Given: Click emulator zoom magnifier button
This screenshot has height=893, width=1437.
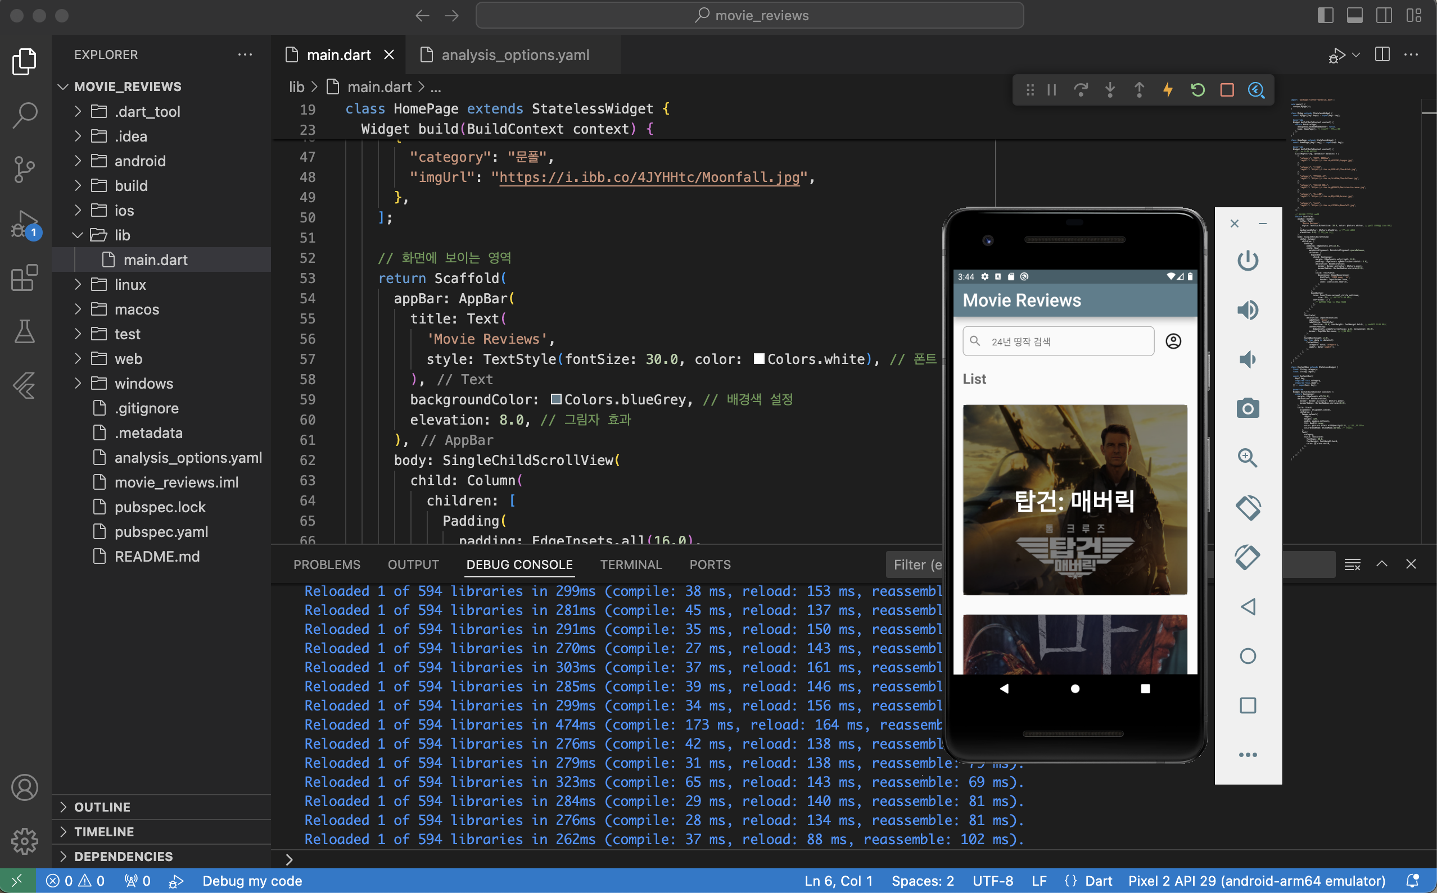Looking at the screenshot, I should coord(1248,458).
